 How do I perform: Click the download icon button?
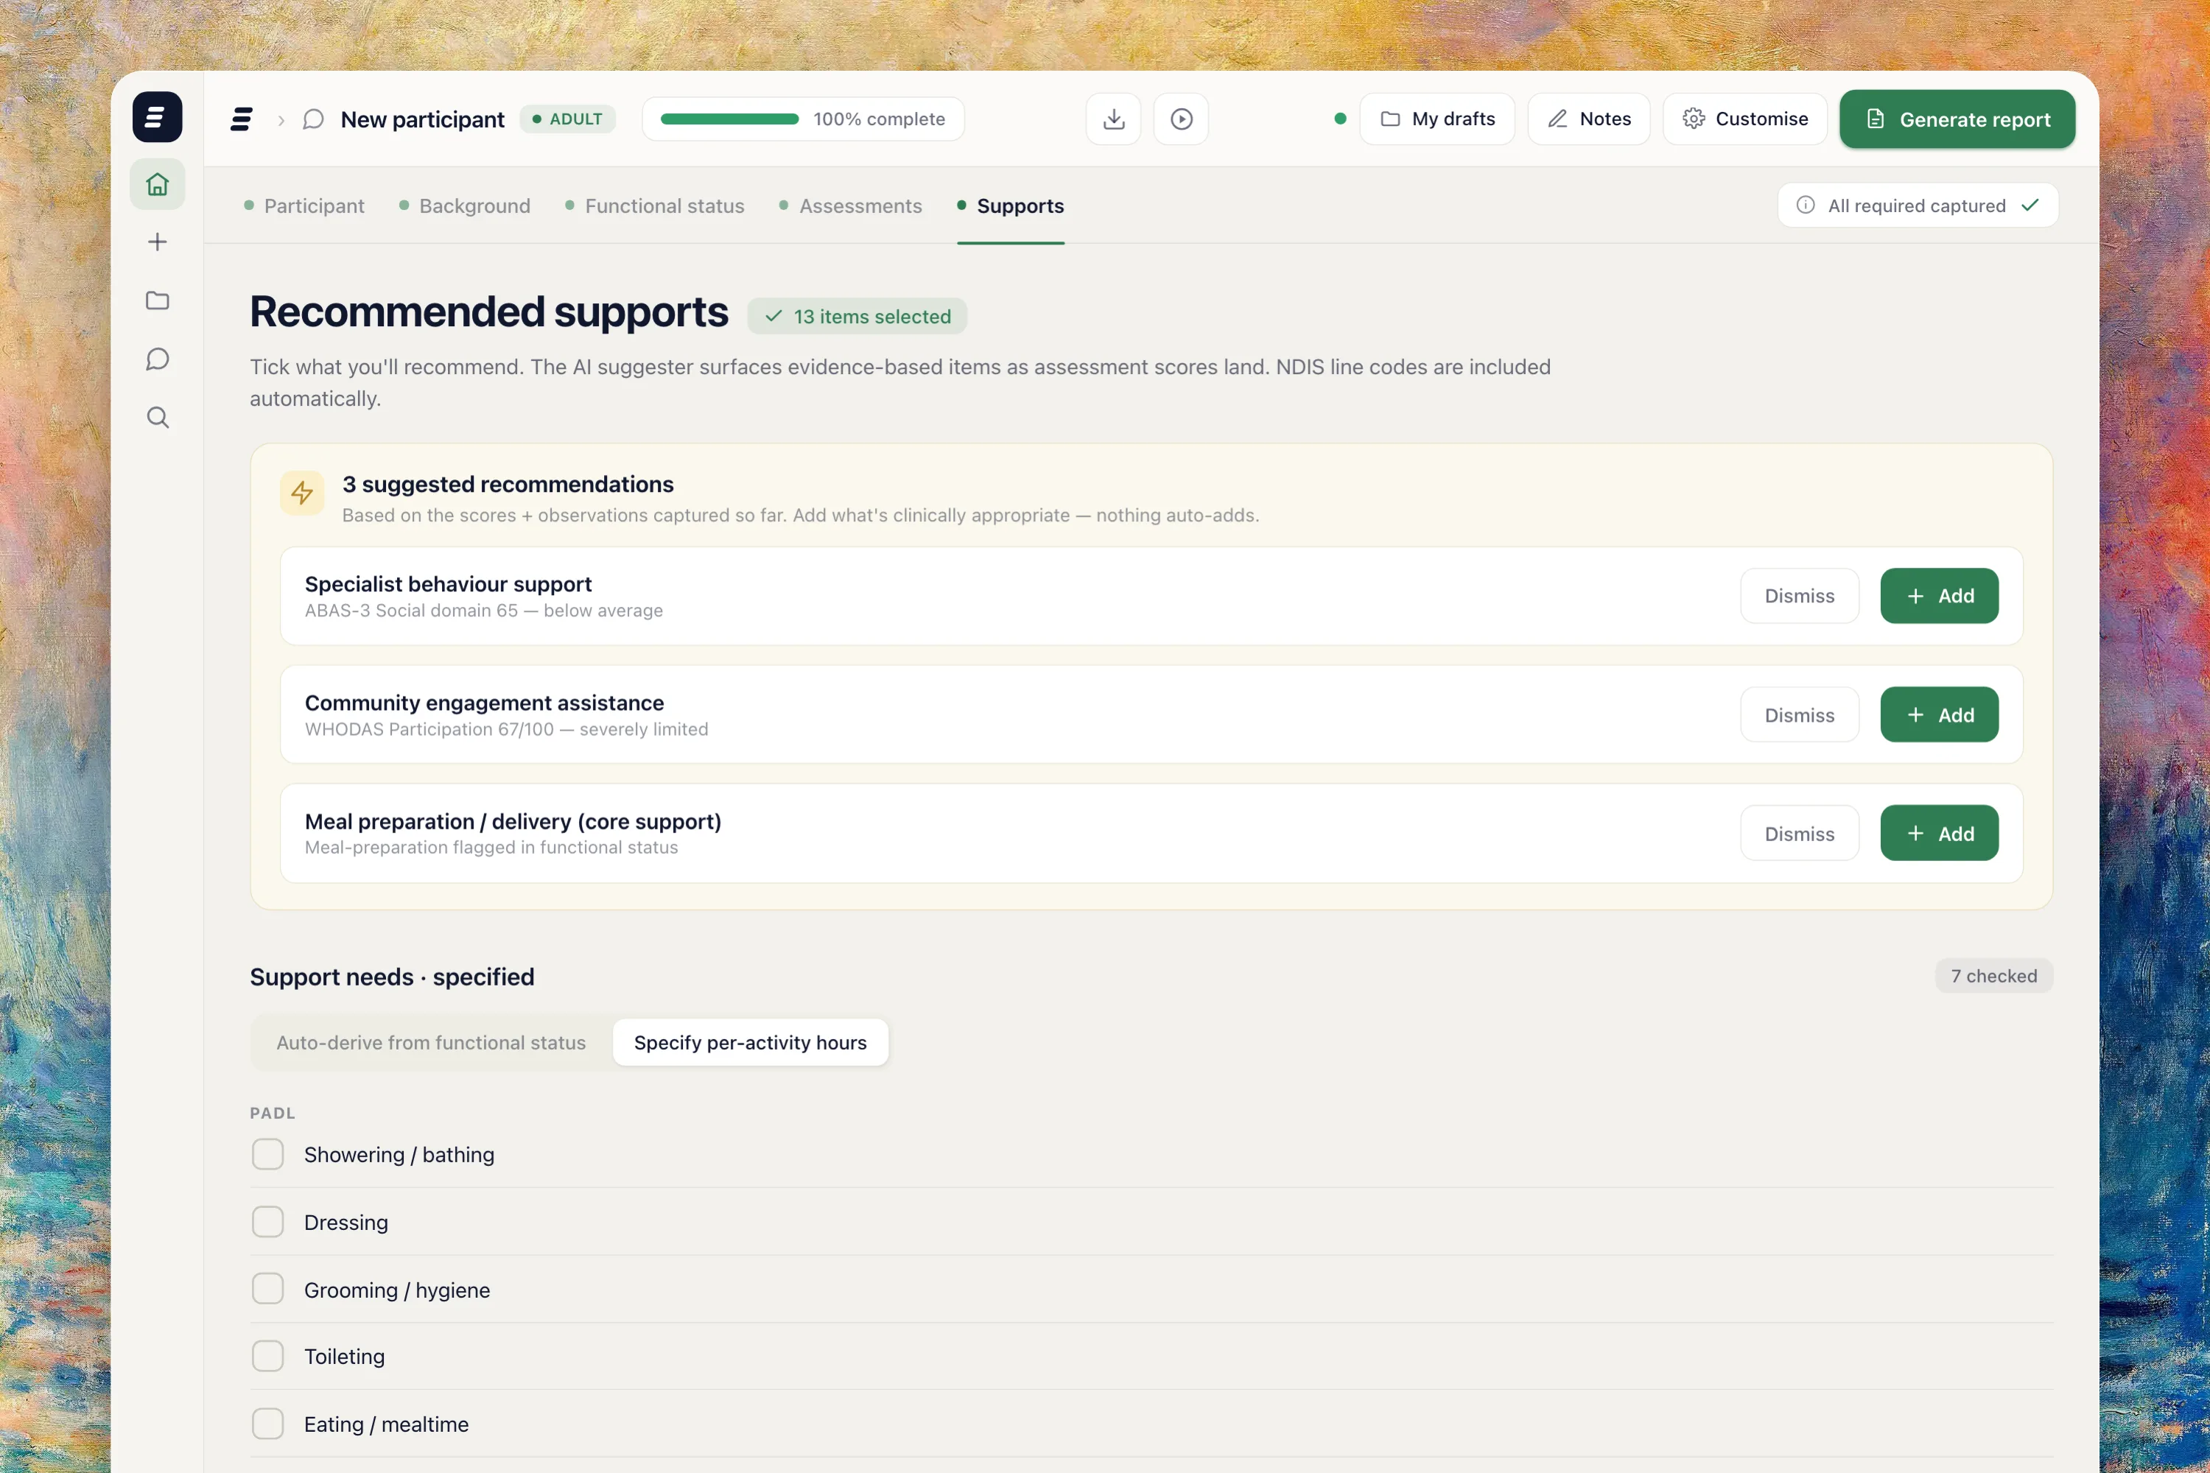1113,119
